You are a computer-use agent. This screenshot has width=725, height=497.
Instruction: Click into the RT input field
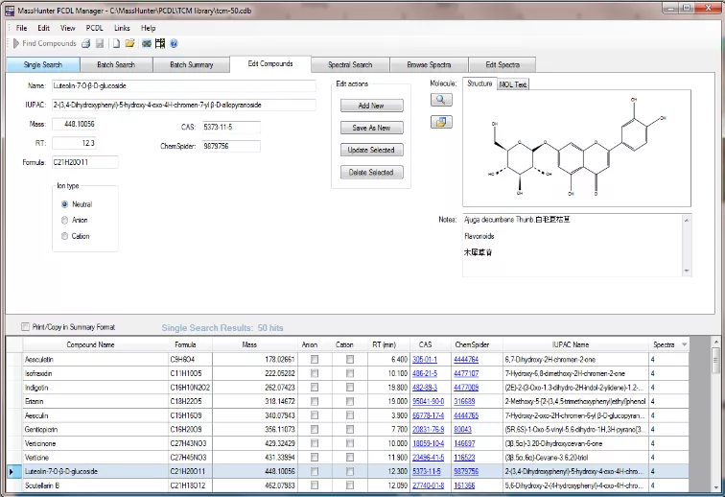[73, 143]
